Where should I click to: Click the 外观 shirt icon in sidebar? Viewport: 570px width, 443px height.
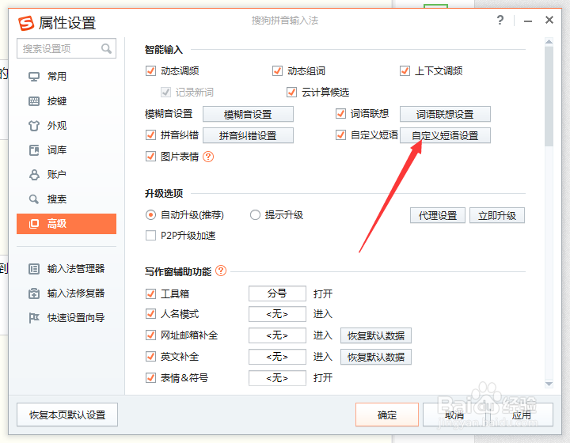pyautogui.click(x=34, y=126)
